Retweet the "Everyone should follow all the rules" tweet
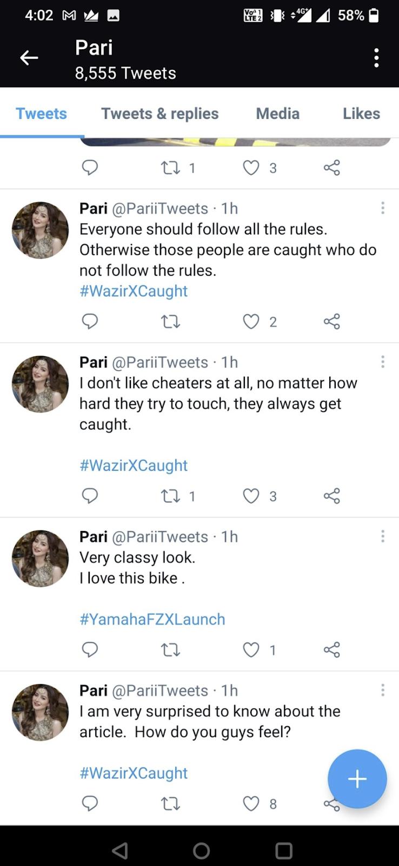The height and width of the screenshot is (866, 399). [x=170, y=322]
